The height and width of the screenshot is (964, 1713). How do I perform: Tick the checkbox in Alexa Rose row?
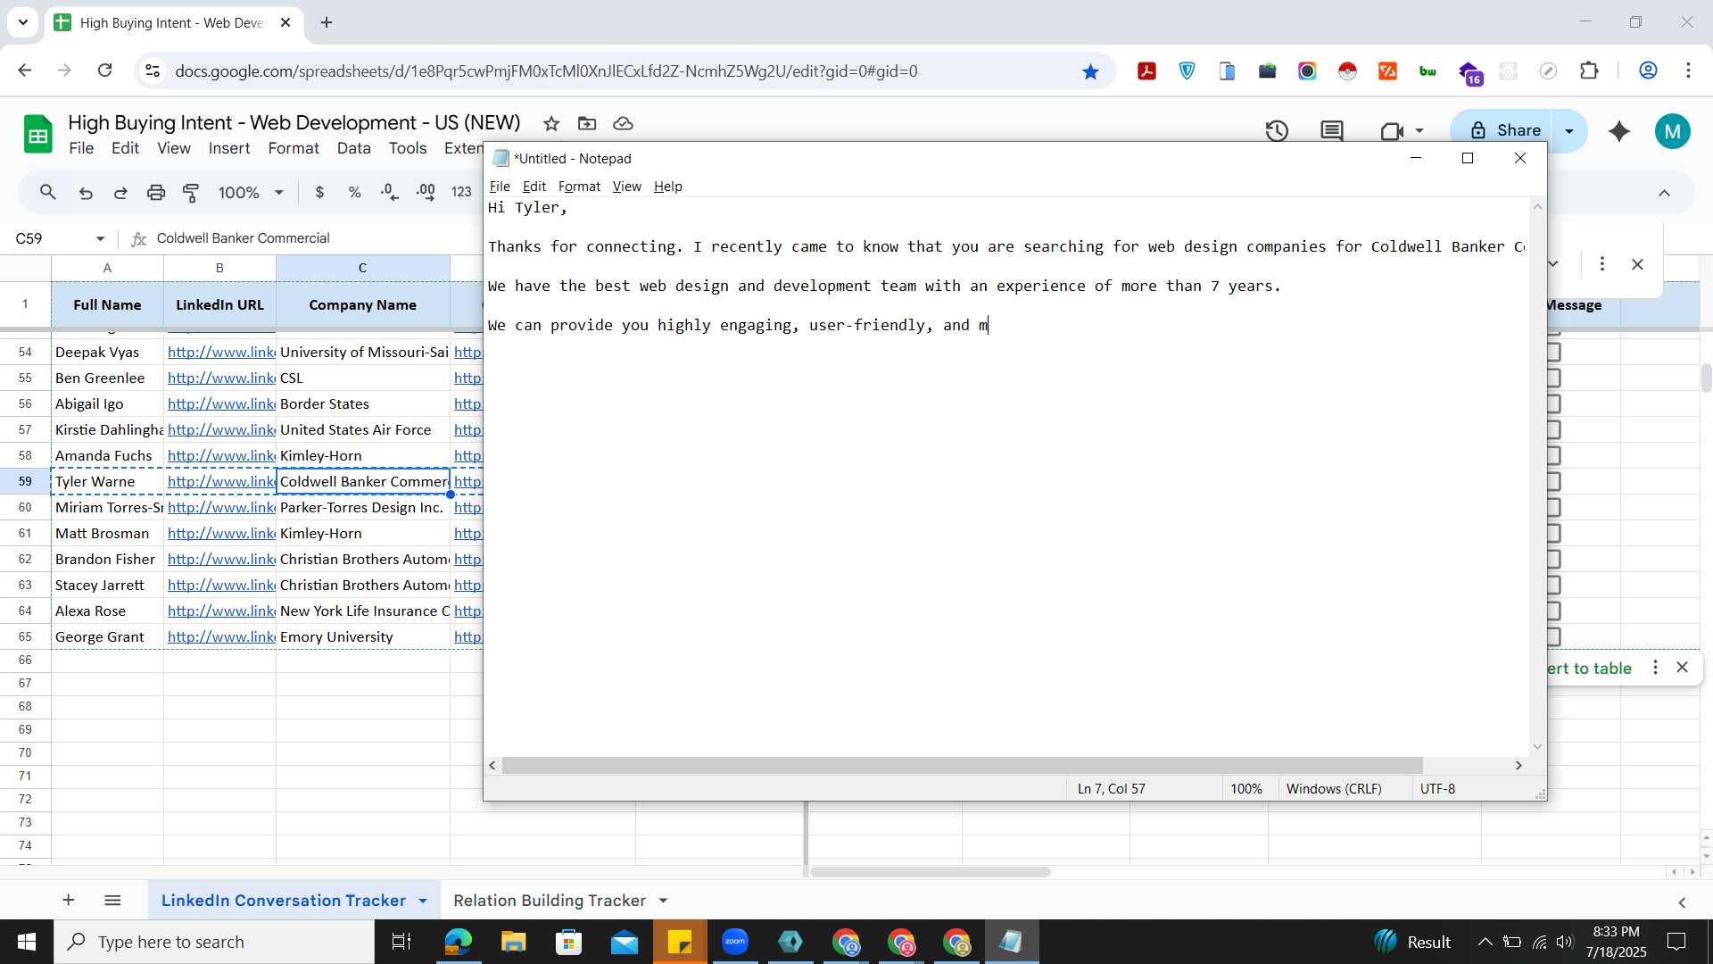[x=1553, y=611]
